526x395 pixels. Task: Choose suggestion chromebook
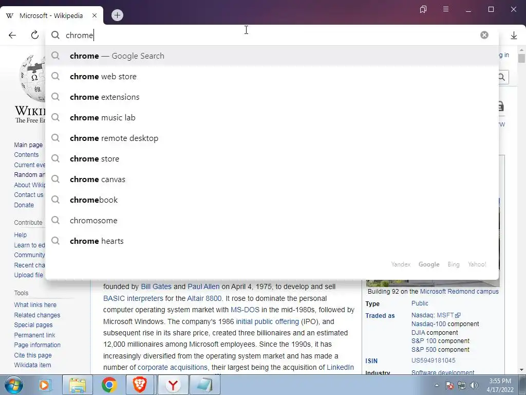[272, 200]
